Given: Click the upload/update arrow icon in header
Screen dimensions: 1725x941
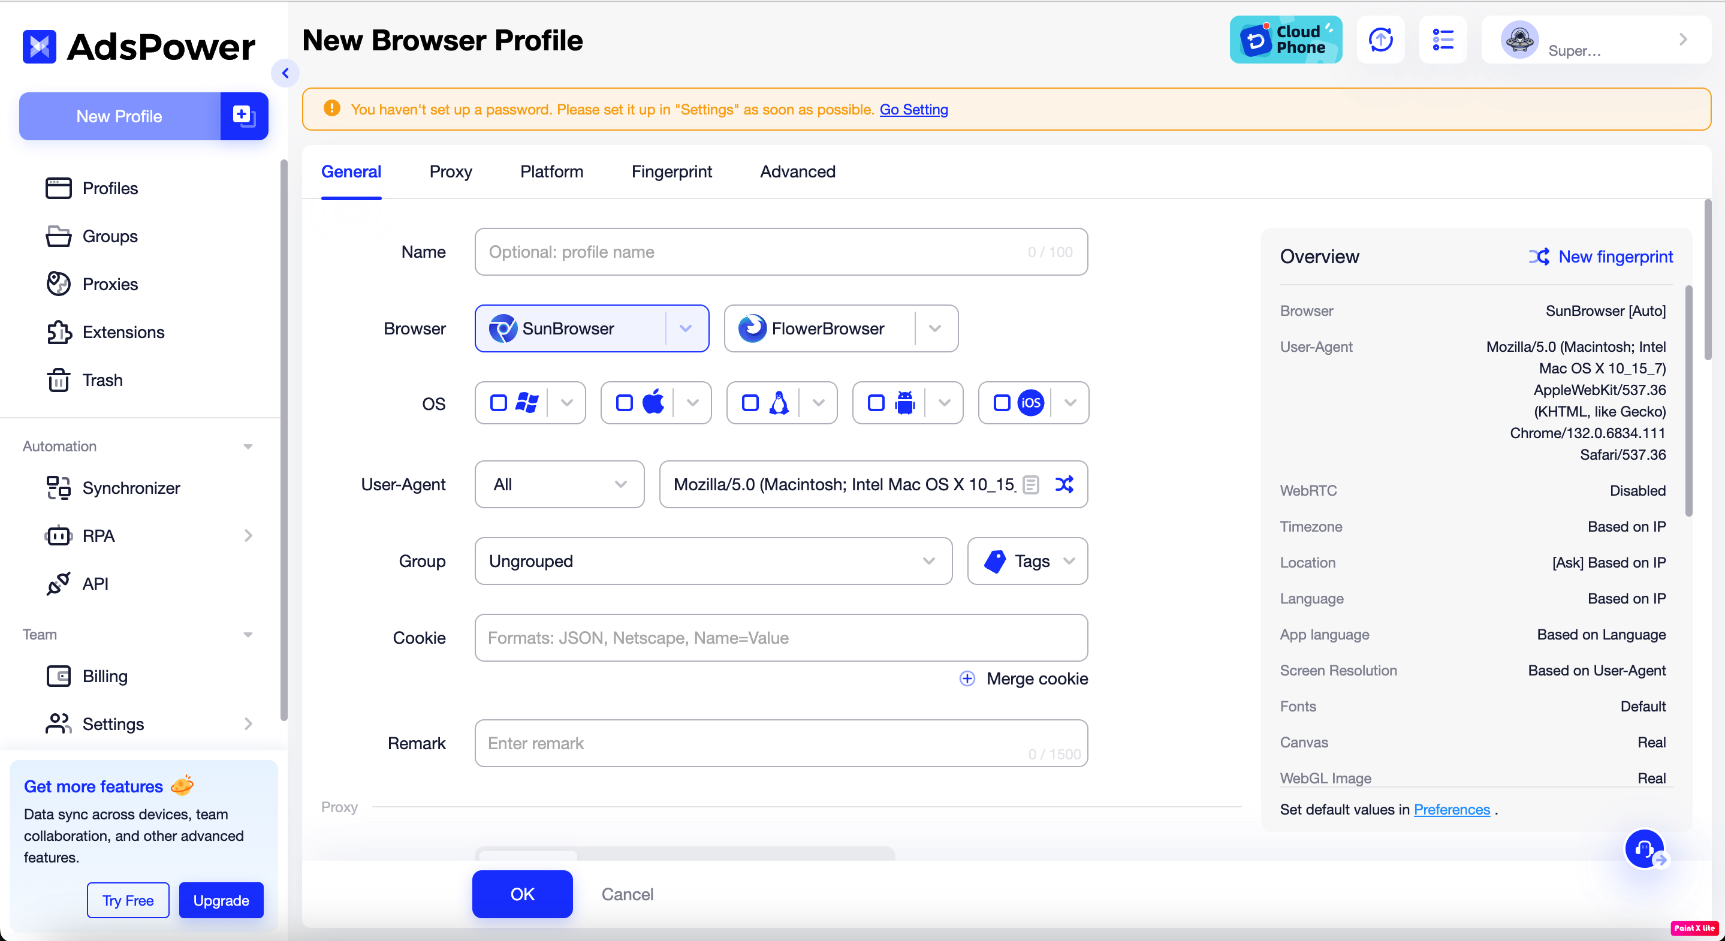Looking at the screenshot, I should point(1380,40).
